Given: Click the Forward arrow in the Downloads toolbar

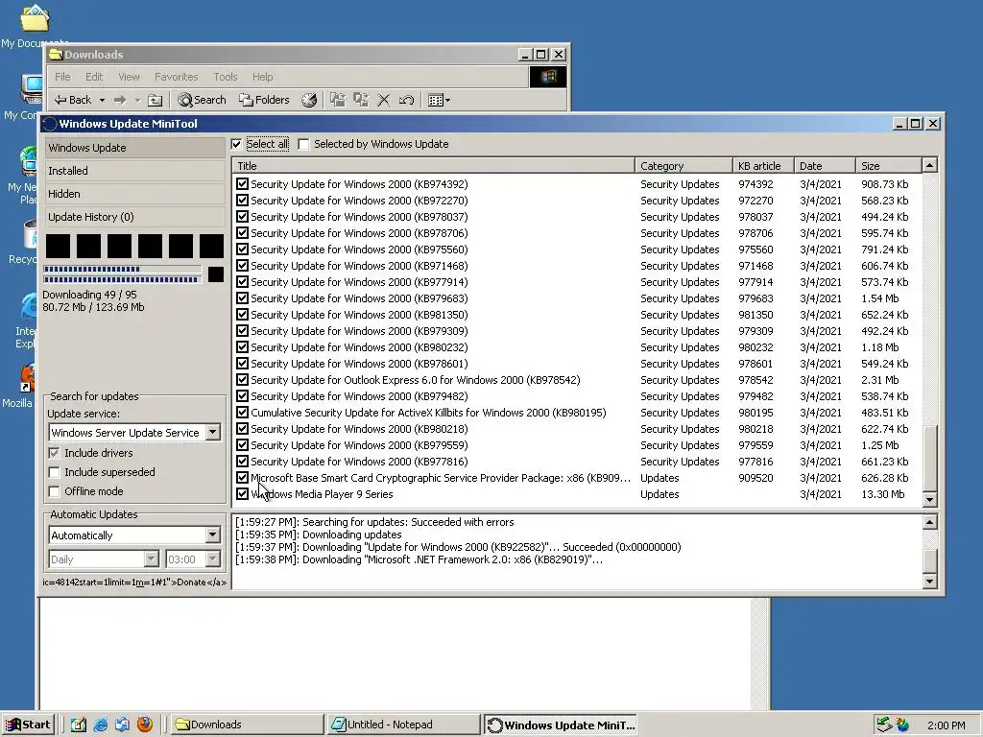Looking at the screenshot, I should (120, 100).
